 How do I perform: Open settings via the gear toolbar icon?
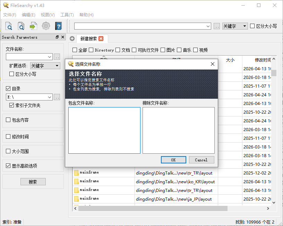click(46, 26)
